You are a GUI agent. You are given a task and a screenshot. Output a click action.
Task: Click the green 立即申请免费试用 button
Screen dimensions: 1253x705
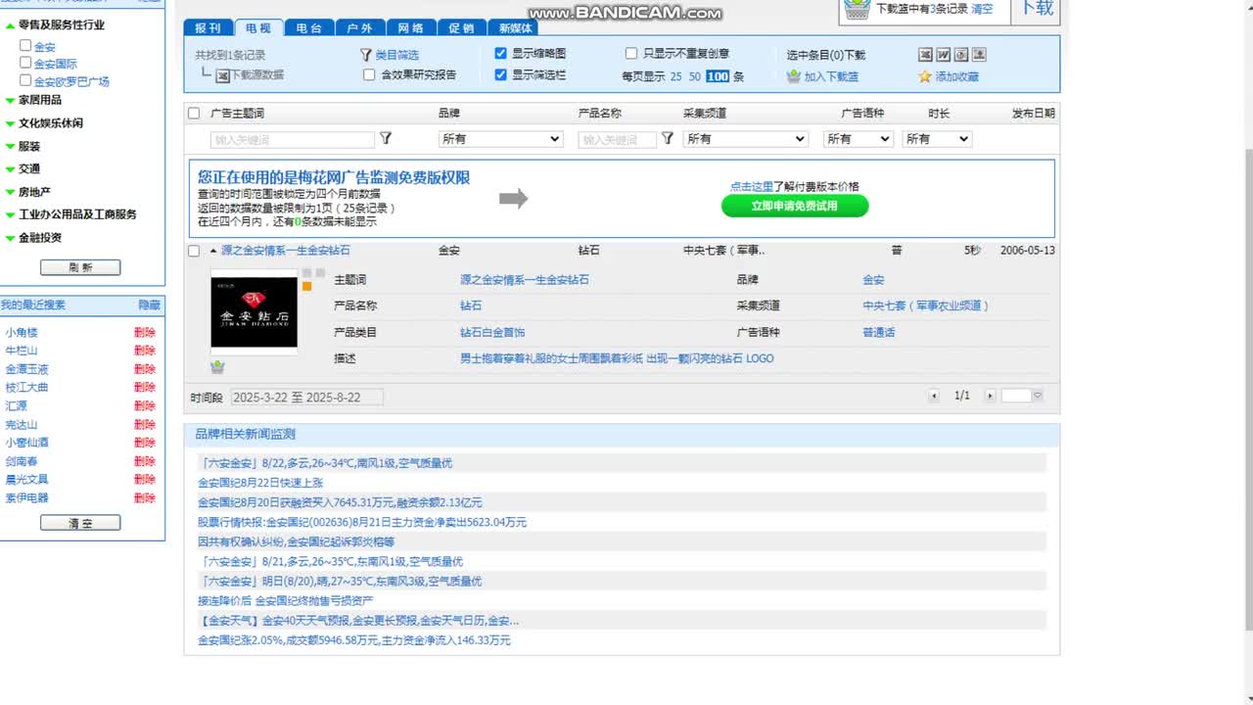click(x=795, y=206)
